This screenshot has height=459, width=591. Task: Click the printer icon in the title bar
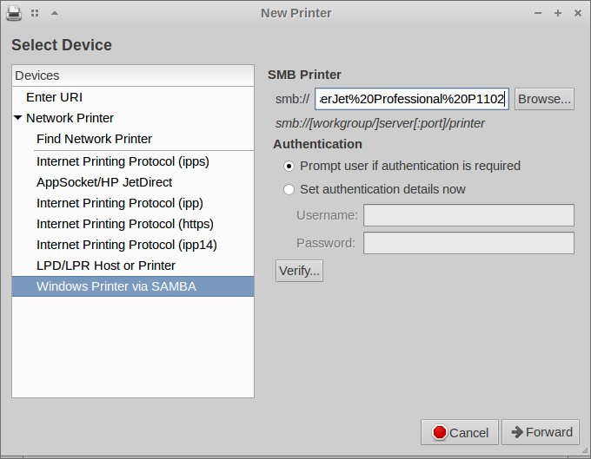[x=15, y=13]
